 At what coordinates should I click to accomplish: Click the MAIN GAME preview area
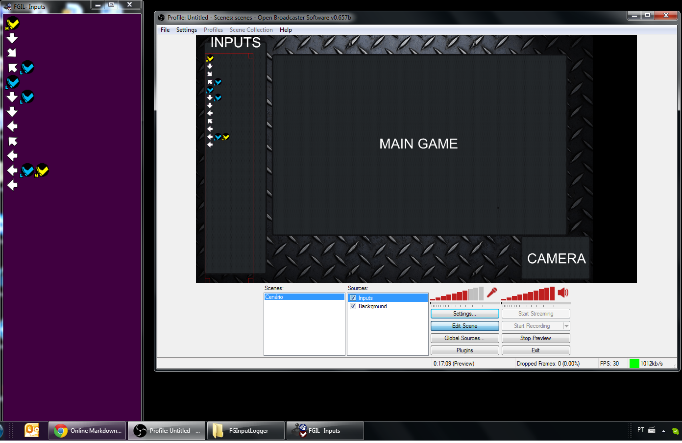(x=419, y=144)
